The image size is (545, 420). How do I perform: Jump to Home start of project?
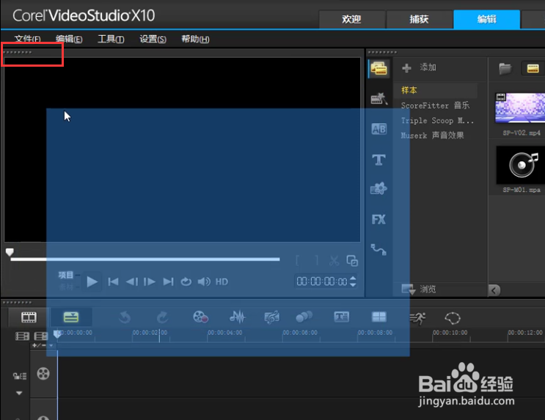tap(113, 281)
